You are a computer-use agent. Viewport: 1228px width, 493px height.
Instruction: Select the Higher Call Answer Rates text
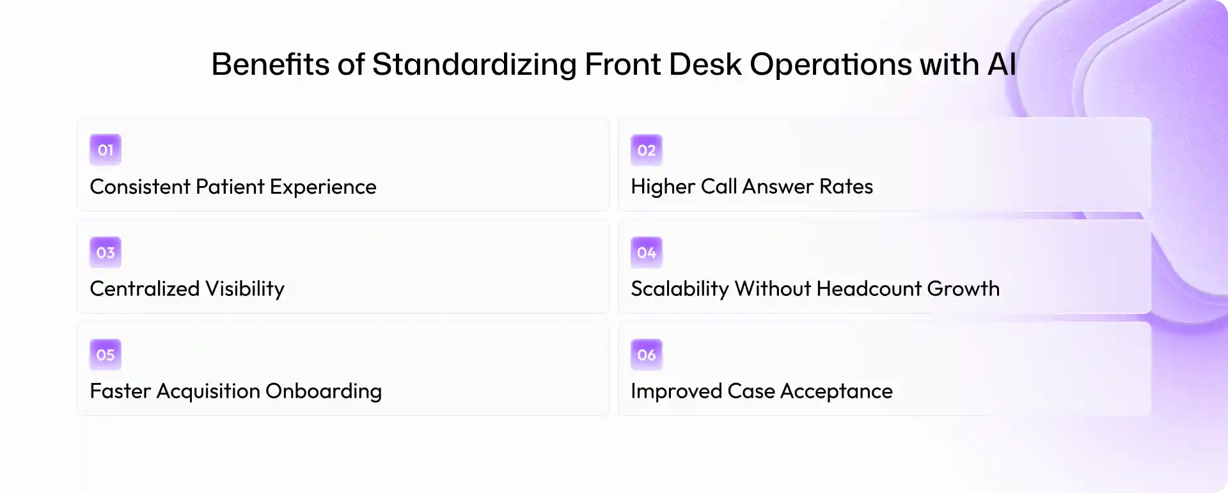[x=752, y=187]
